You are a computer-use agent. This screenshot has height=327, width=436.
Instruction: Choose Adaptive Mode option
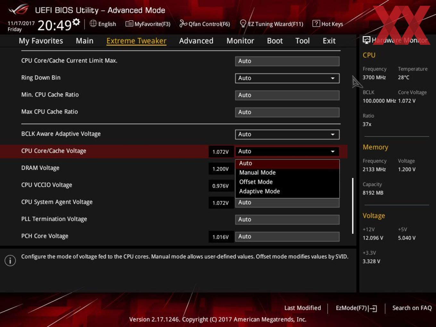pyautogui.click(x=287, y=191)
